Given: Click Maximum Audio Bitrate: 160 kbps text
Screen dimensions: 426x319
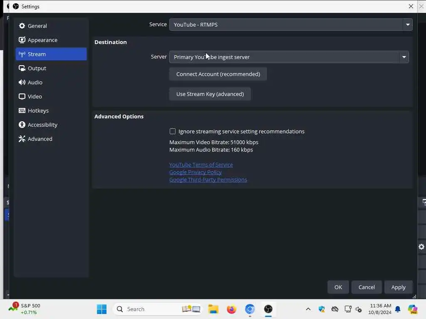Looking at the screenshot, I should [211, 150].
